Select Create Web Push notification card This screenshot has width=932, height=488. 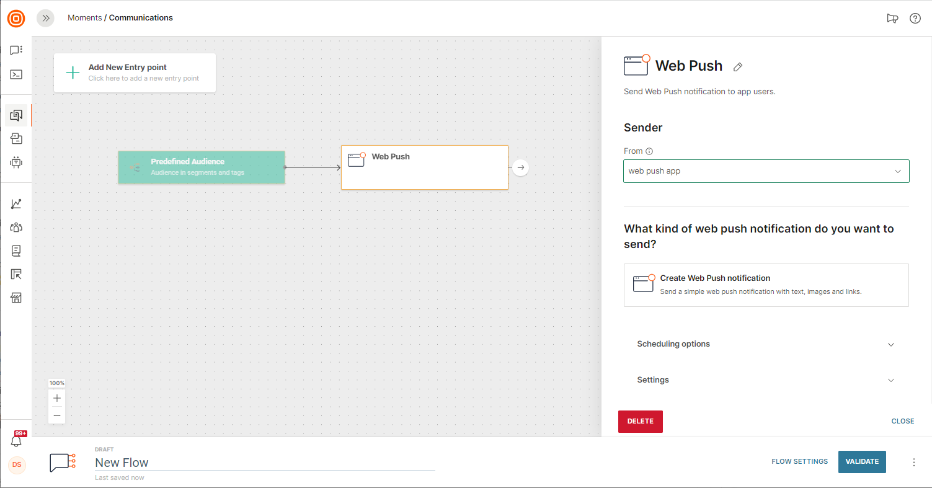point(766,285)
